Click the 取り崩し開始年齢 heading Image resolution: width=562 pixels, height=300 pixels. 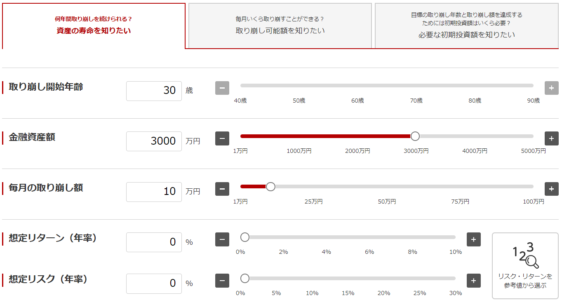[46, 87]
